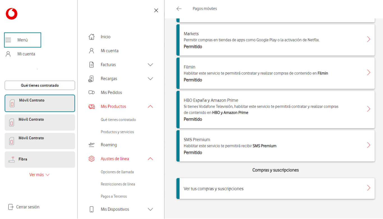Screen dimensions: 383x219
Task: Close the navigation menu with X
Action: pyautogui.click(x=156, y=10)
